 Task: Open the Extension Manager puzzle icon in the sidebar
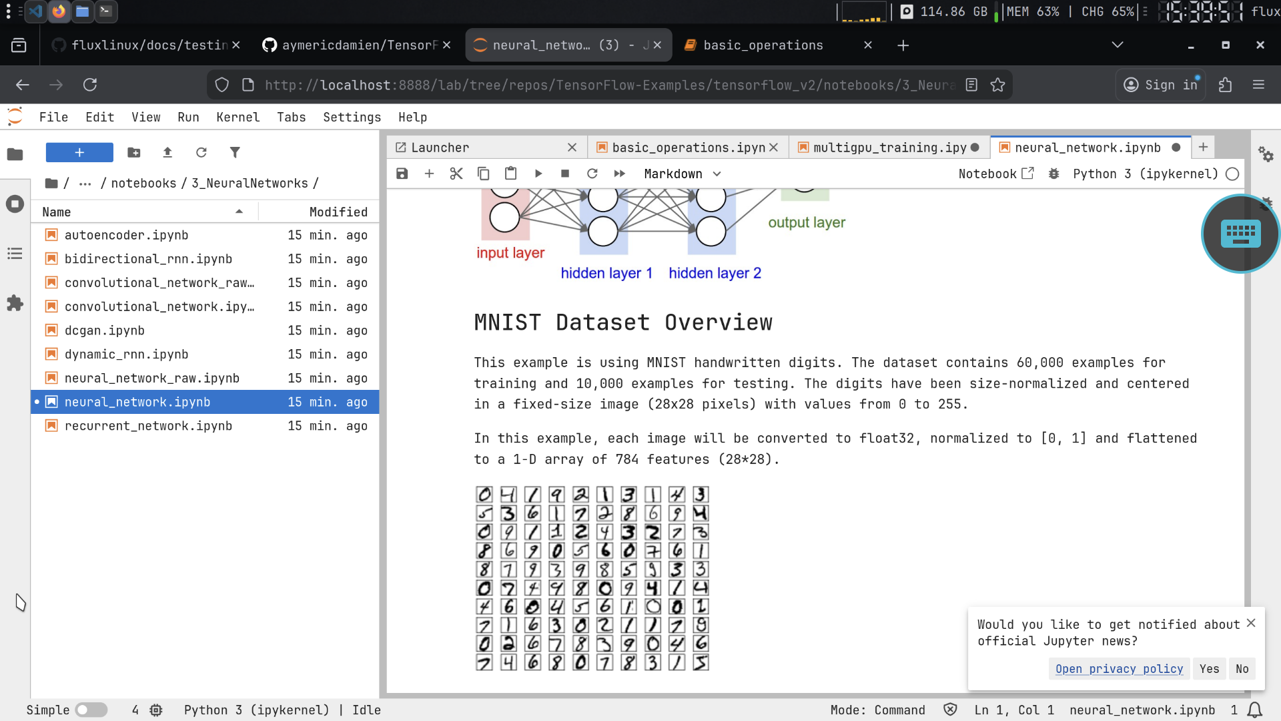tap(15, 304)
